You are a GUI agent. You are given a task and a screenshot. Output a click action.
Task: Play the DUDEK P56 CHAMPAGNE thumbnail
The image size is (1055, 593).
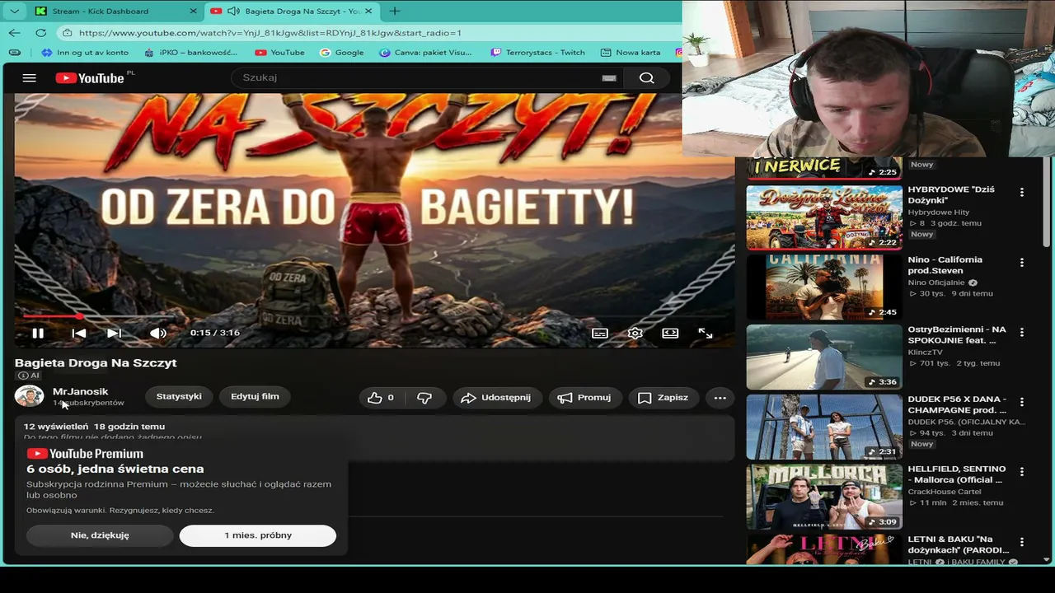(x=824, y=427)
